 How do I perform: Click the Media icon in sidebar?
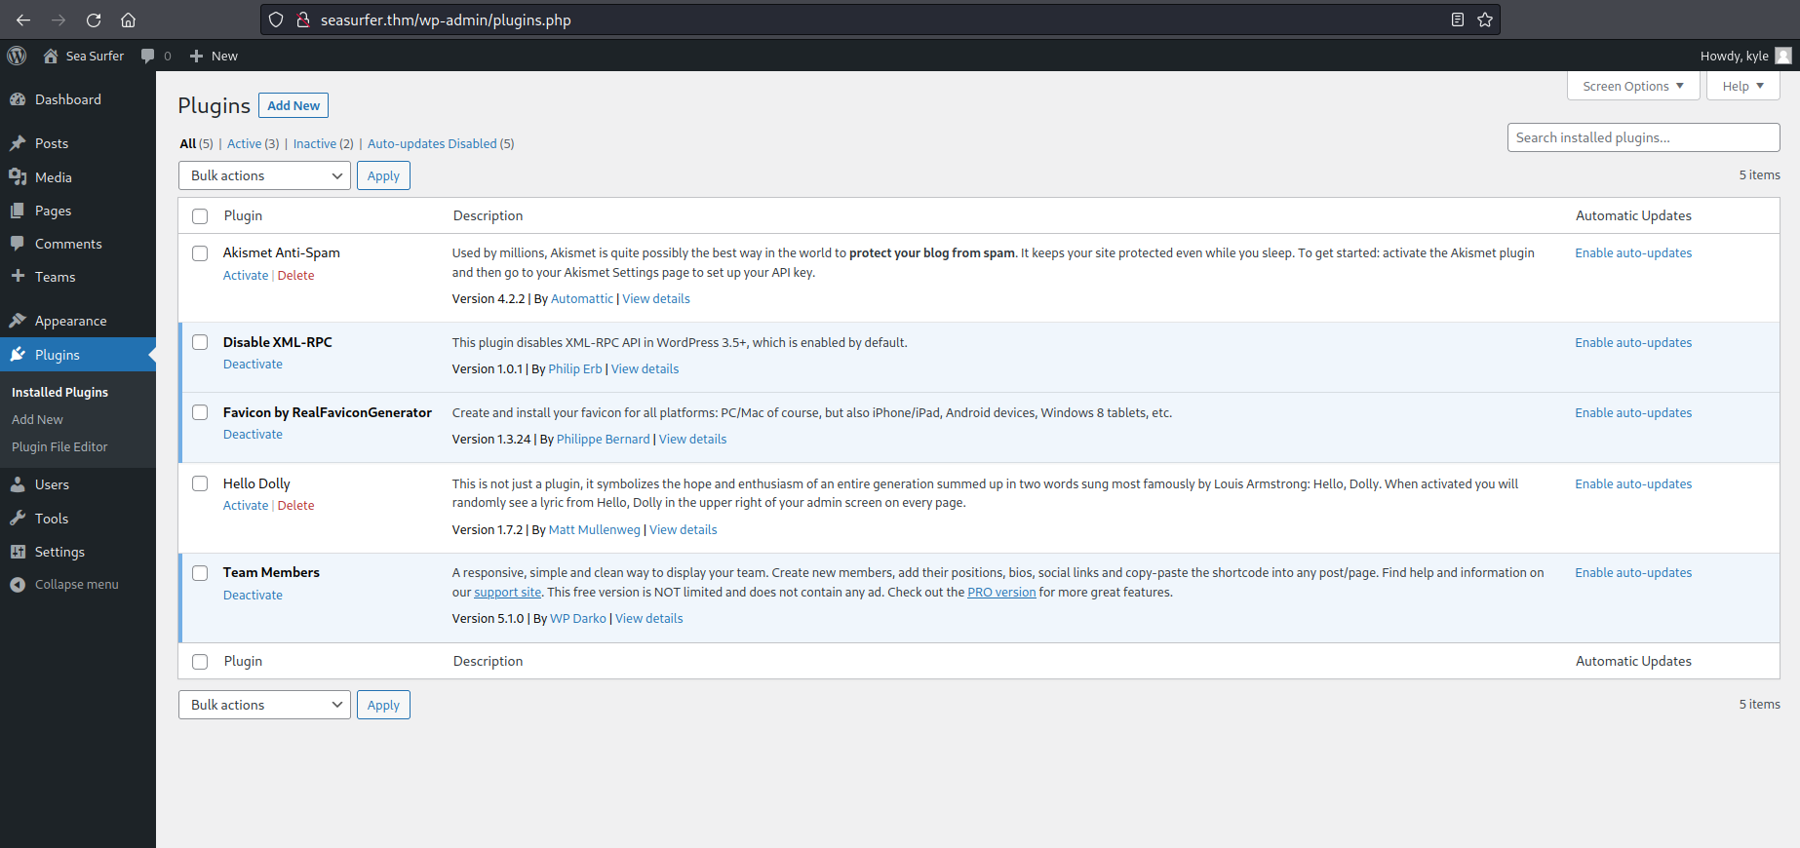(x=18, y=177)
